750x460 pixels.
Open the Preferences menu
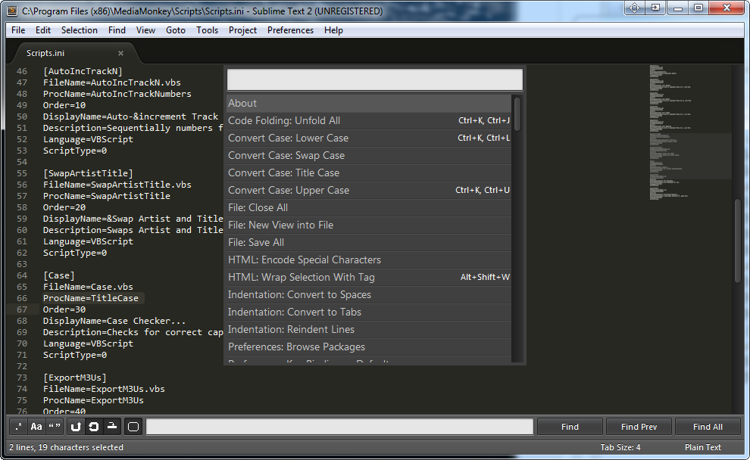pyautogui.click(x=290, y=30)
